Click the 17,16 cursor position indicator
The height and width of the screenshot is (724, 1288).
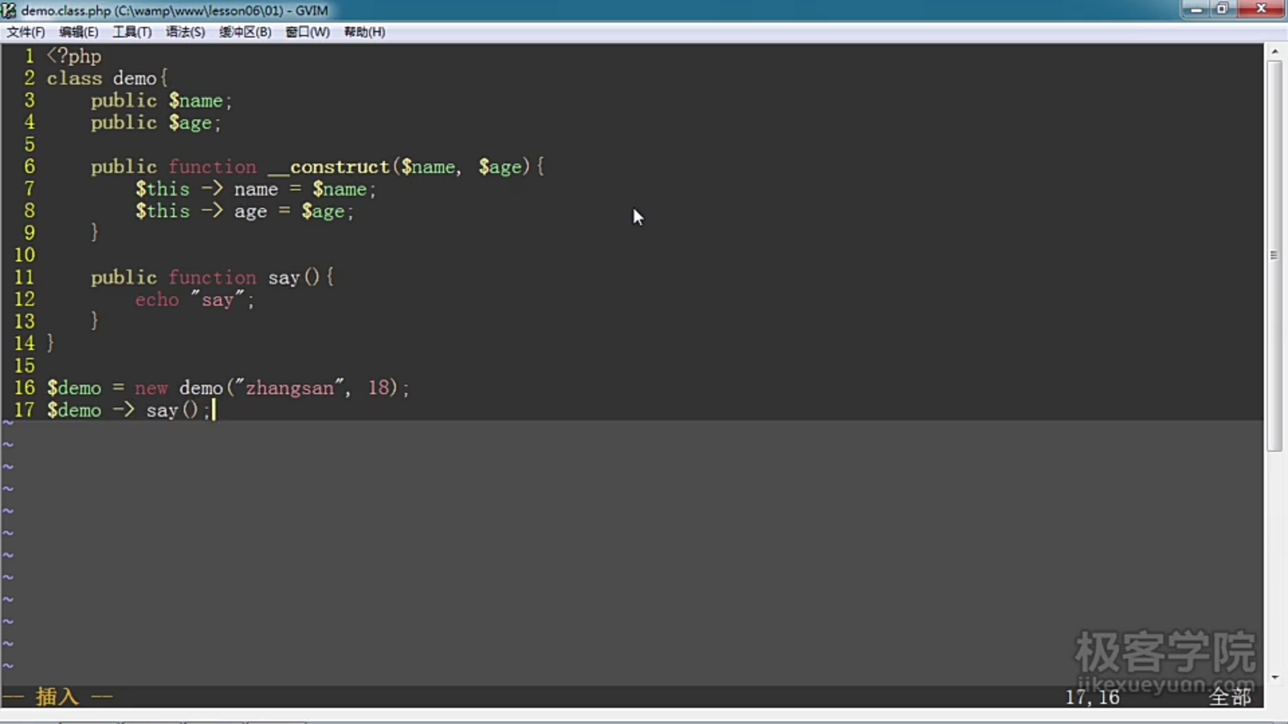[1092, 697]
